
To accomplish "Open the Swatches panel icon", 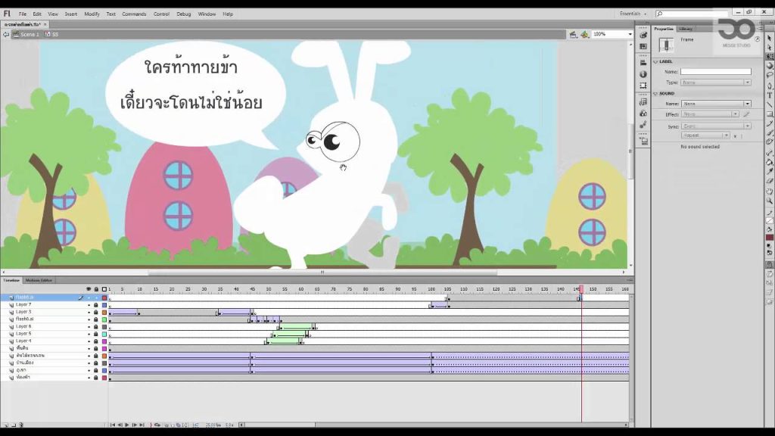I will click(643, 46).
